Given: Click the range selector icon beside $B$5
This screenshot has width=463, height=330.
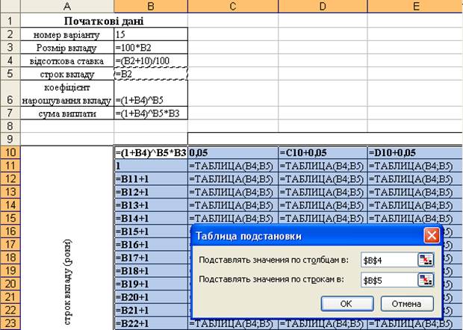Looking at the screenshot, I should [426, 279].
